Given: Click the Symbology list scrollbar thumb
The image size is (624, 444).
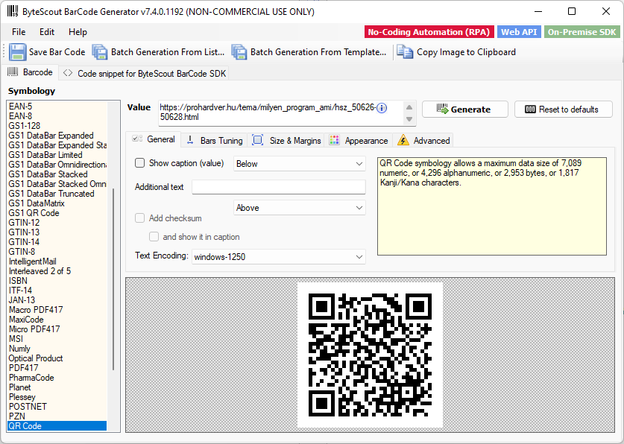Looking at the screenshot, I should (x=113, y=279).
